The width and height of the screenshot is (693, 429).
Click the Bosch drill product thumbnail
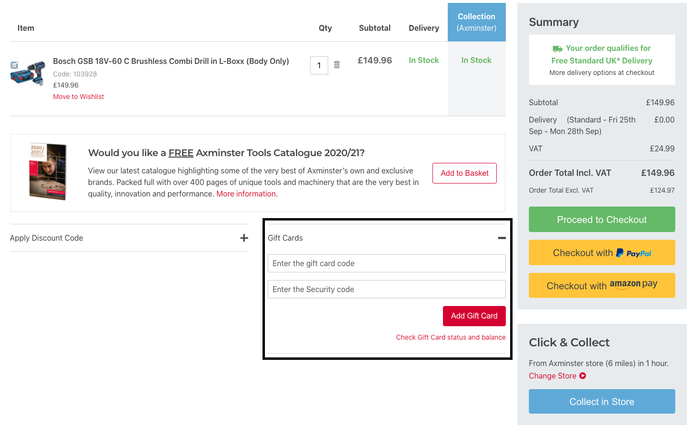coord(28,74)
